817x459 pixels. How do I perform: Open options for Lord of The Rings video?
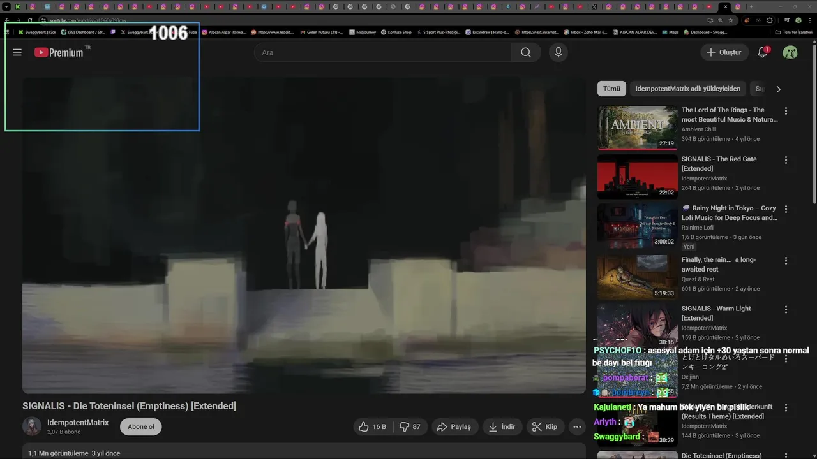pos(786,111)
